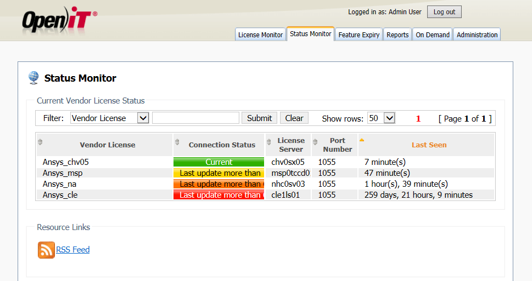532x281 pixels.
Task: Click the yellow Ansys_msp status bar
Action: 219,173
